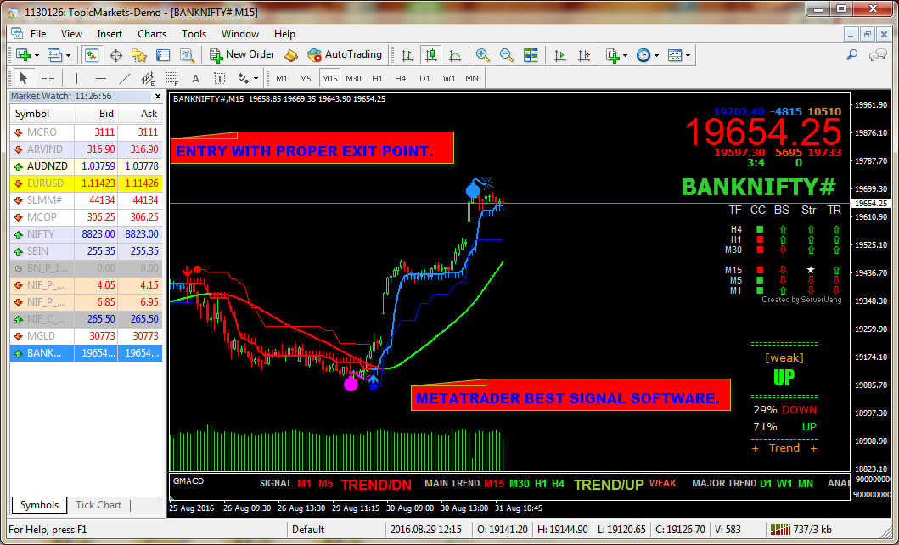The image size is (899, 545).
Task: Select the vertical line drawing tool
Action: [x=77, y=78]
